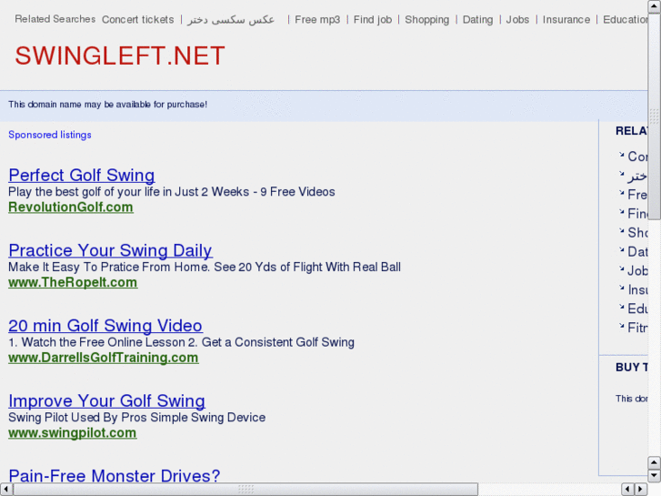Click up arrow above the bottom-right down arrow

654,462
